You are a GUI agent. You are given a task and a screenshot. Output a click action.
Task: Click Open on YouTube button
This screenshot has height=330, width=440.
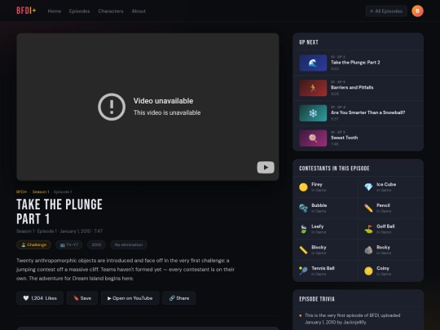(x=130, y=298)
